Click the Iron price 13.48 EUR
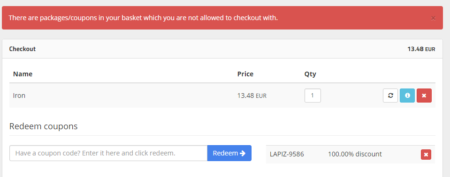 [252, 96]
